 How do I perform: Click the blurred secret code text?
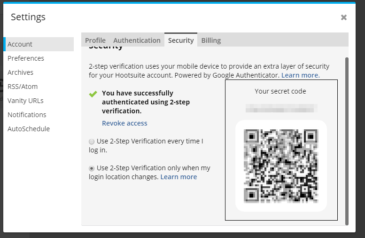[x=281, y=108]
